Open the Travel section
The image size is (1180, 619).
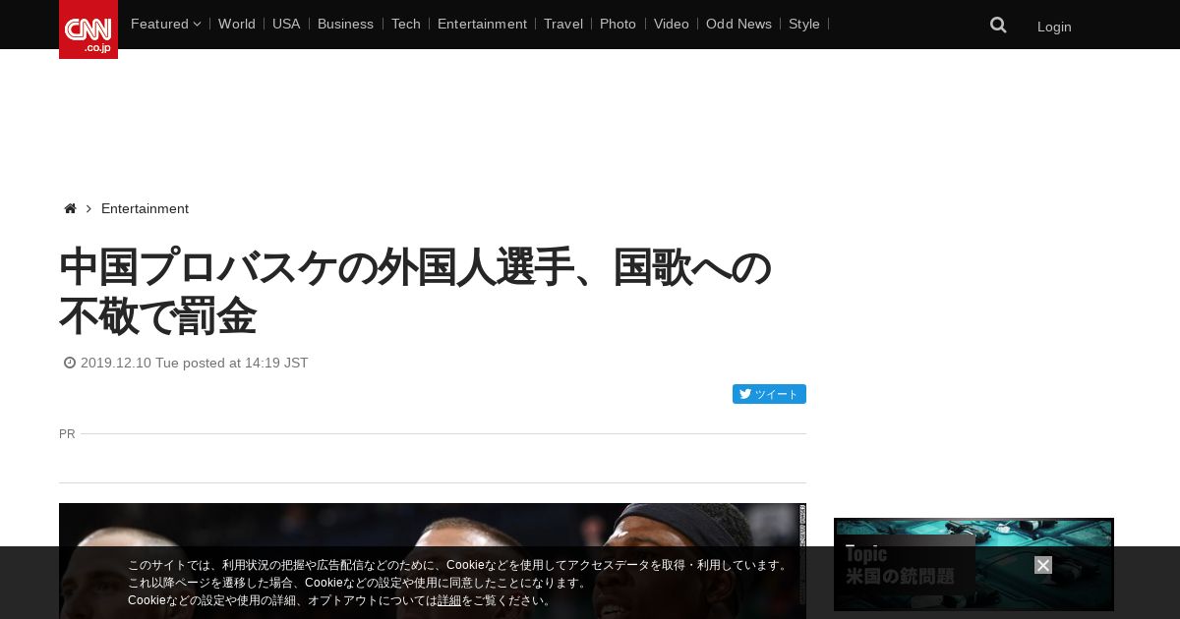click(x=563, y=24)
